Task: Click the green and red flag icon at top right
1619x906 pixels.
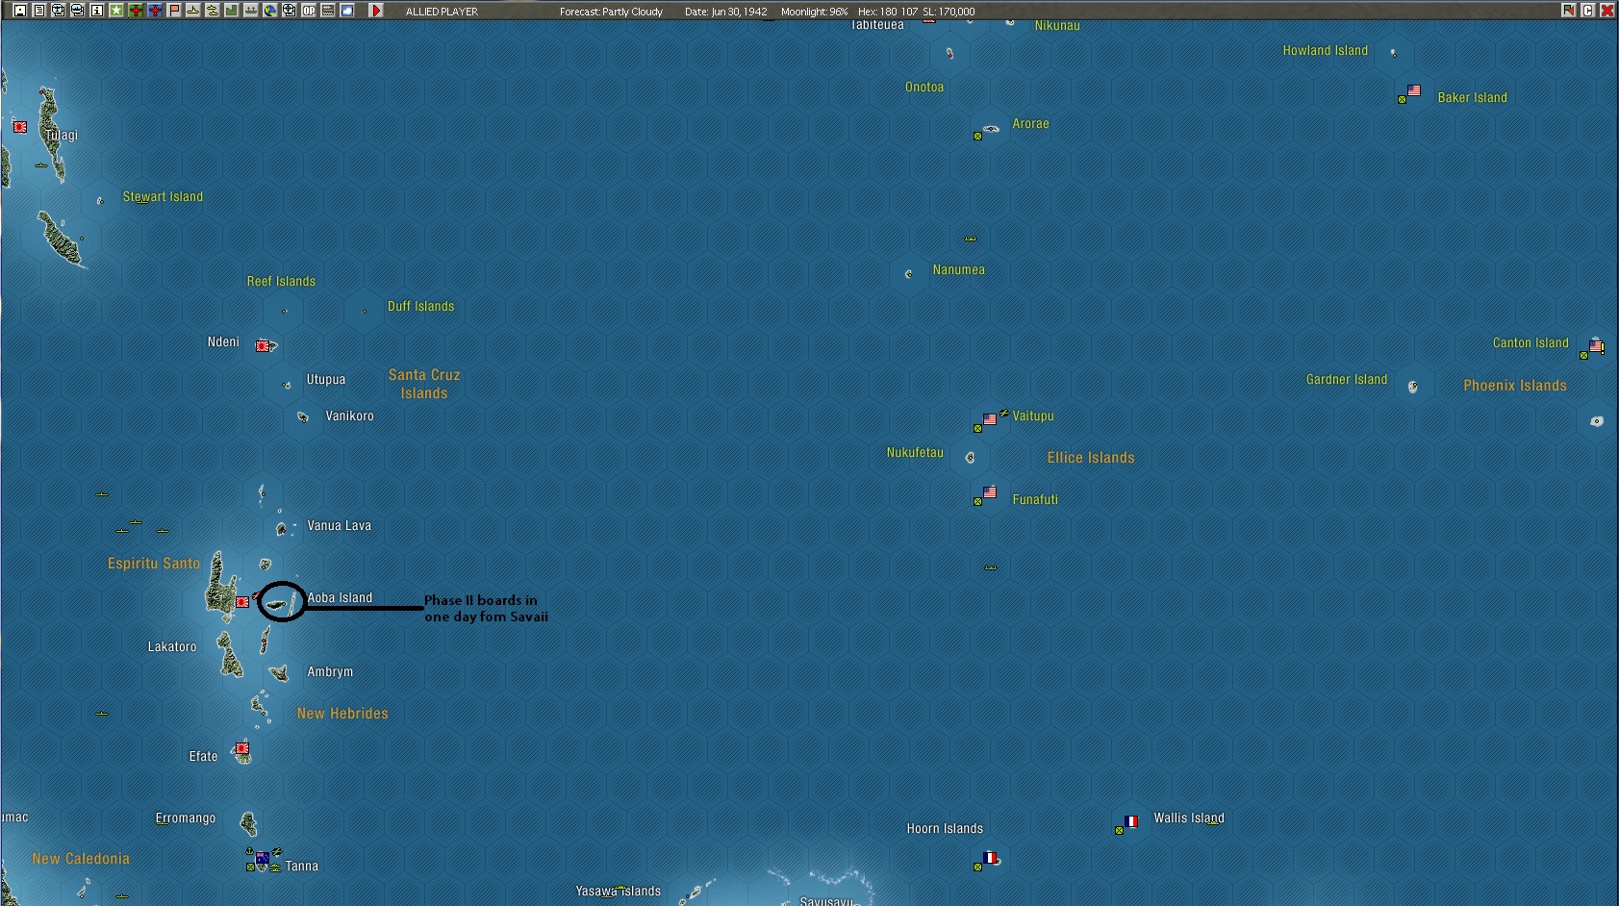Action: (x=1569, y=11)
